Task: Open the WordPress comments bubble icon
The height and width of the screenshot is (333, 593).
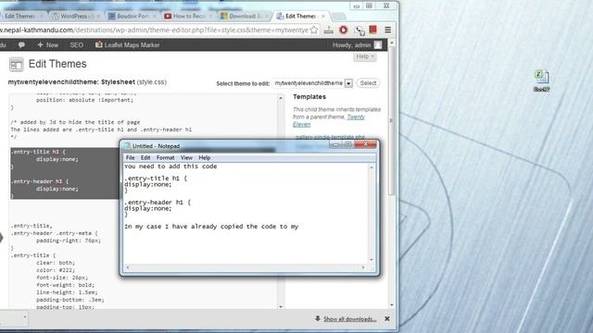Action: [21, 45]
